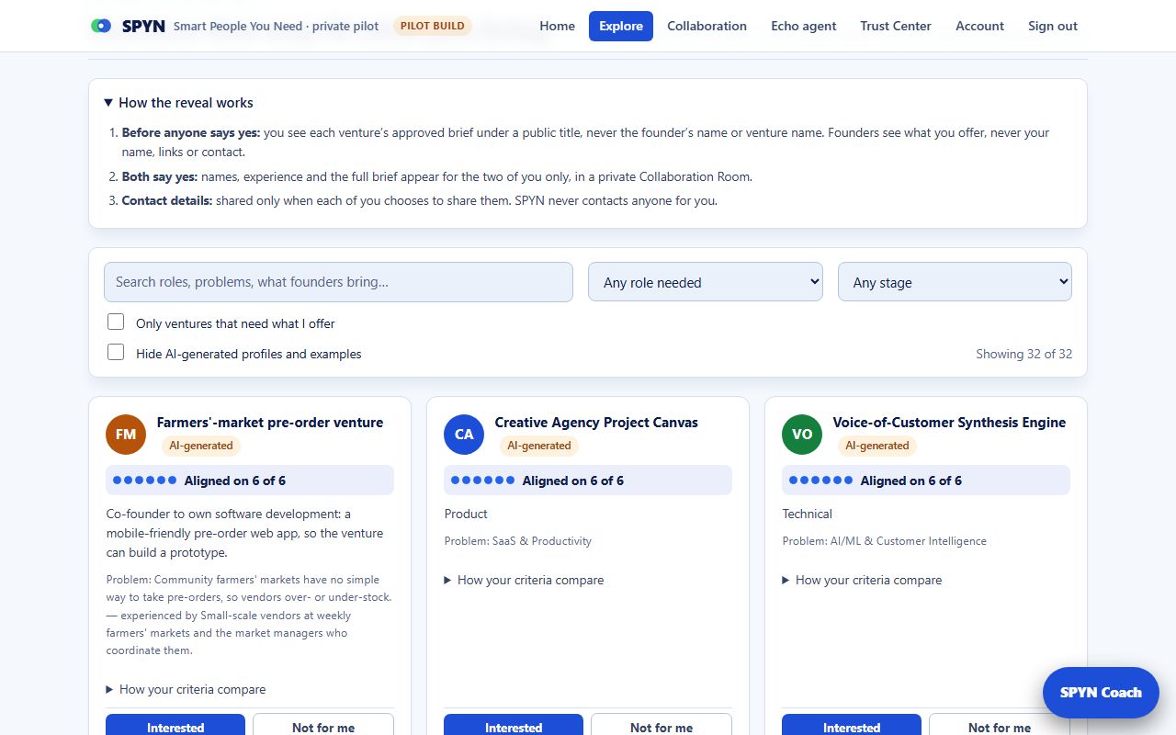Click the search roles and problems field
The image size is (1176, 735).
pyautogui.click(x=338, y=282)
